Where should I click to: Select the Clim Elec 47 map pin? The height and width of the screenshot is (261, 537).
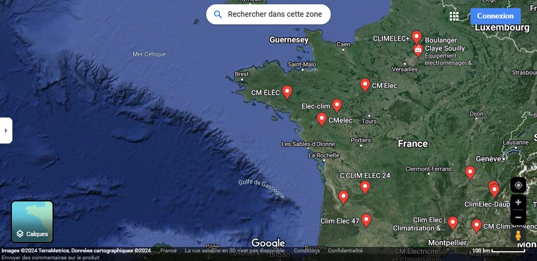366,220
